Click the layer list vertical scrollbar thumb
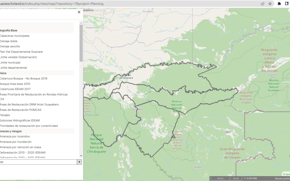Viewport: 290px width, 181px height. pos(81,43)
